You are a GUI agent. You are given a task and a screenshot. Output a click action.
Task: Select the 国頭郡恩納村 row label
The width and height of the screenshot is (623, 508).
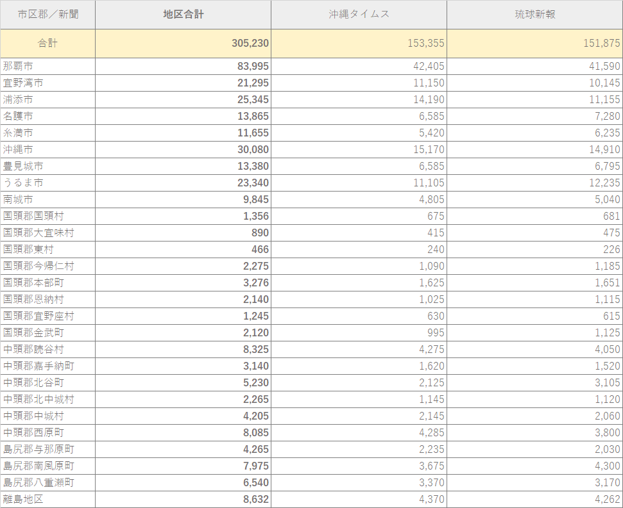pyautogui.click(x=33, y=299)
